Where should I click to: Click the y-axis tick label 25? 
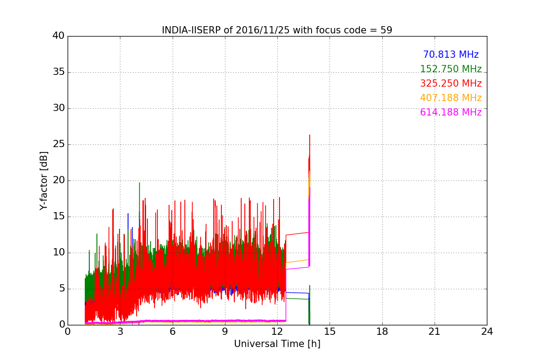point(58,144)
